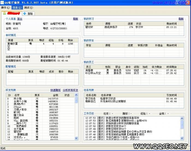
Task: Close the QQ餐厅 window
Action: tap(188, 3)
